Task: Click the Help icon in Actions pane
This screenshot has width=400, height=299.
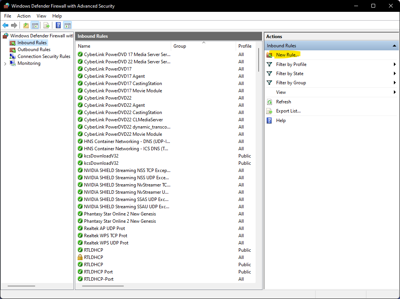Action: pyautogui.click(x=269, y=121)
